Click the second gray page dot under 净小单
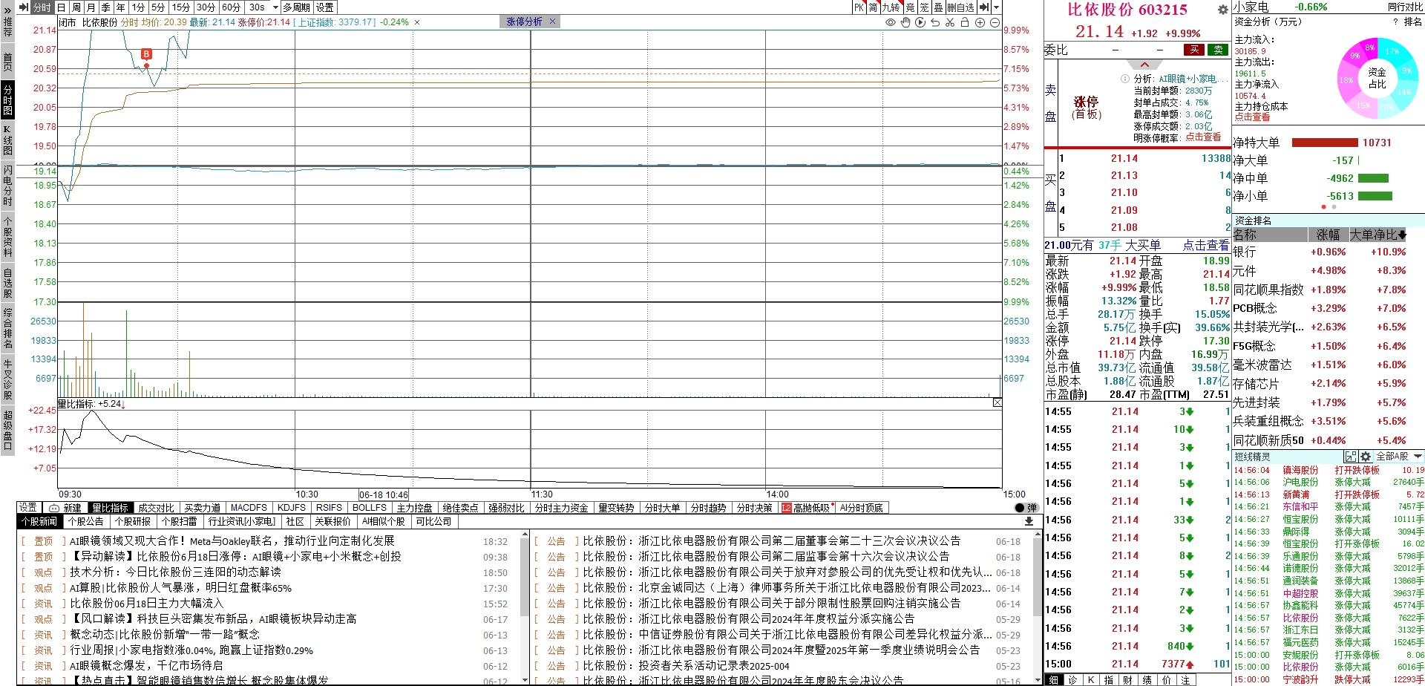1425x686 pixels. [1334, 207]
